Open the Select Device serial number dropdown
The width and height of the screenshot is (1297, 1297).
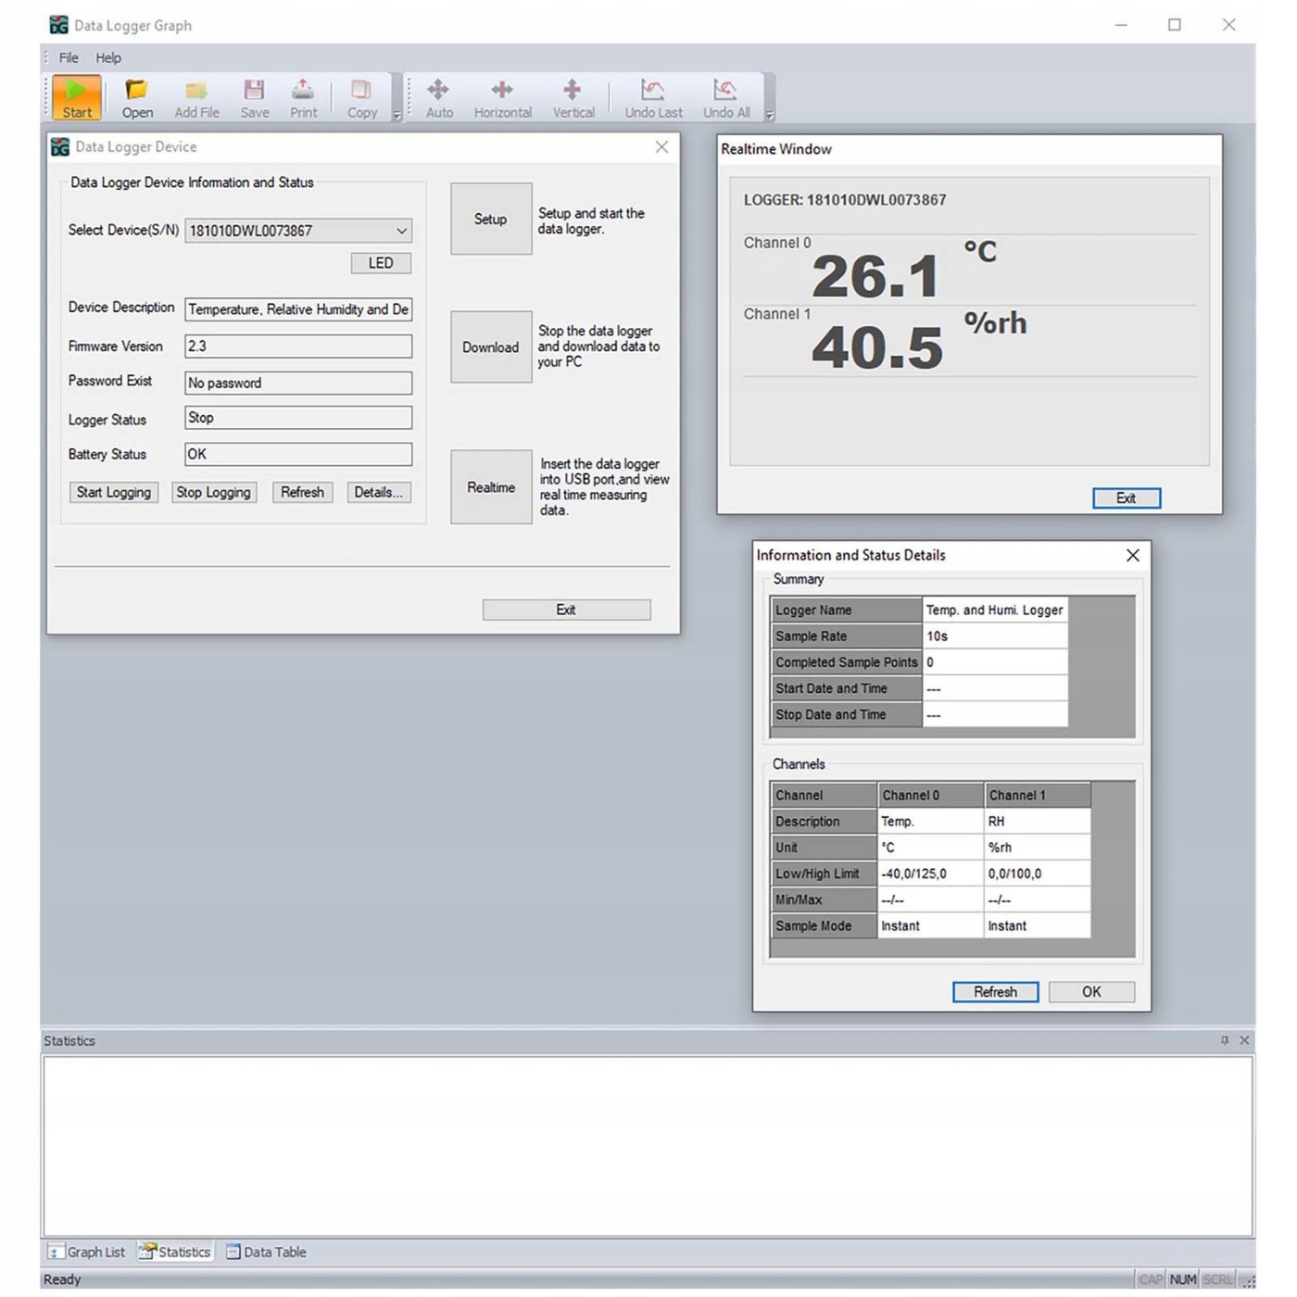tap(400, 231)
